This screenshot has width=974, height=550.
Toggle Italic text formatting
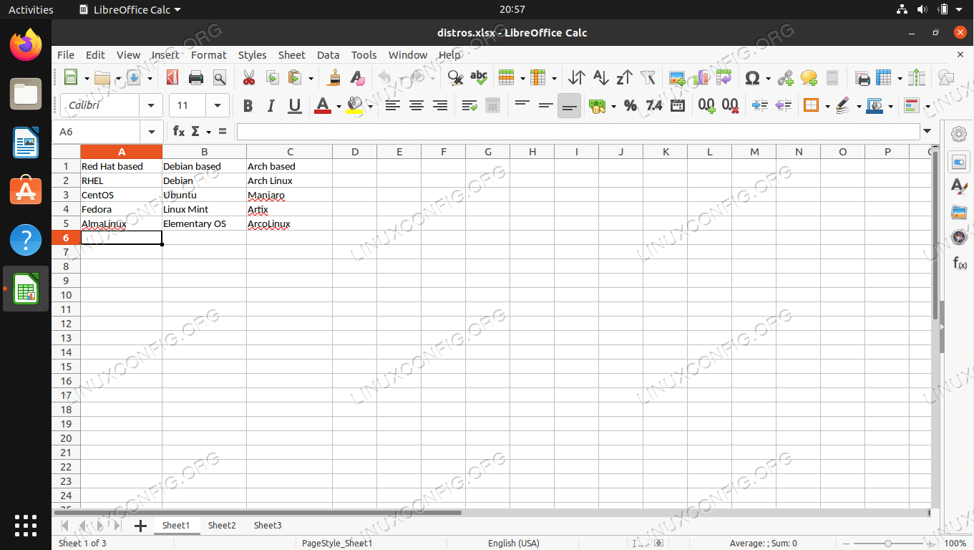pos(271,106)
